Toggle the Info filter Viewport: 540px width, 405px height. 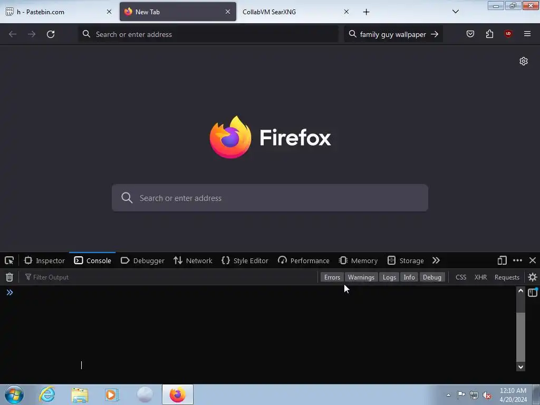[409, 277]
